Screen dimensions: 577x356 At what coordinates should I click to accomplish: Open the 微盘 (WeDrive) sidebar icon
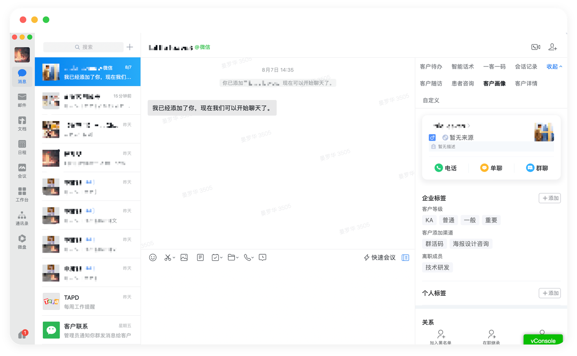point(22,241)
